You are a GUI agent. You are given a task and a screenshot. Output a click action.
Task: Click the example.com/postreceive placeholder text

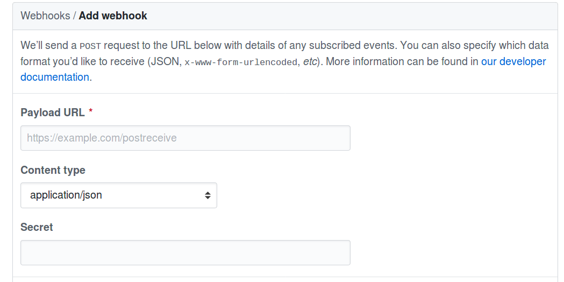click(102, 138)
